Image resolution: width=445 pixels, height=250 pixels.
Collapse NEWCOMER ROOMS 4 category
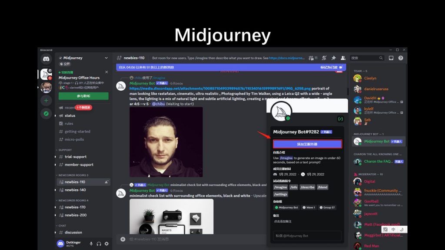pos(73,201)
